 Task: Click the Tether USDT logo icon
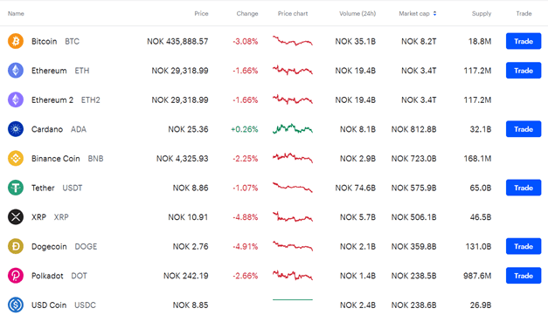pos(16,188)
